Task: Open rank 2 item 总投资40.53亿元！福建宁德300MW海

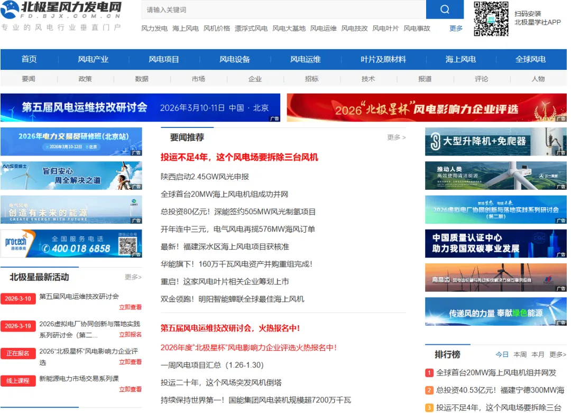Action: point(500,390)
